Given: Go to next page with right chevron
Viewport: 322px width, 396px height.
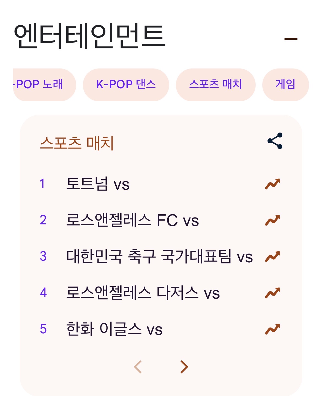Looking at the screenshot, I should click(x=184, y=367).
